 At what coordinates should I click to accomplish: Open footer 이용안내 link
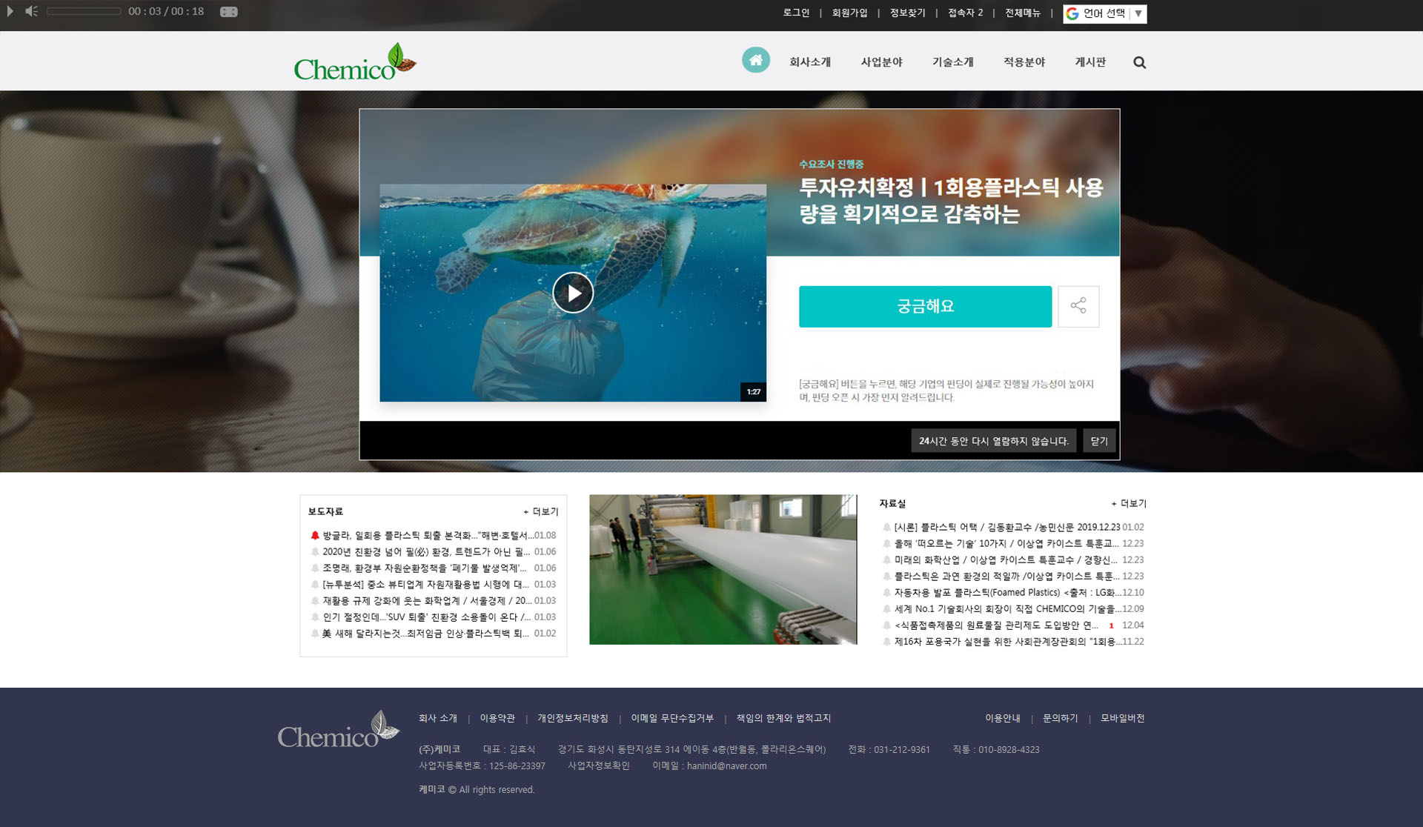1003,718
